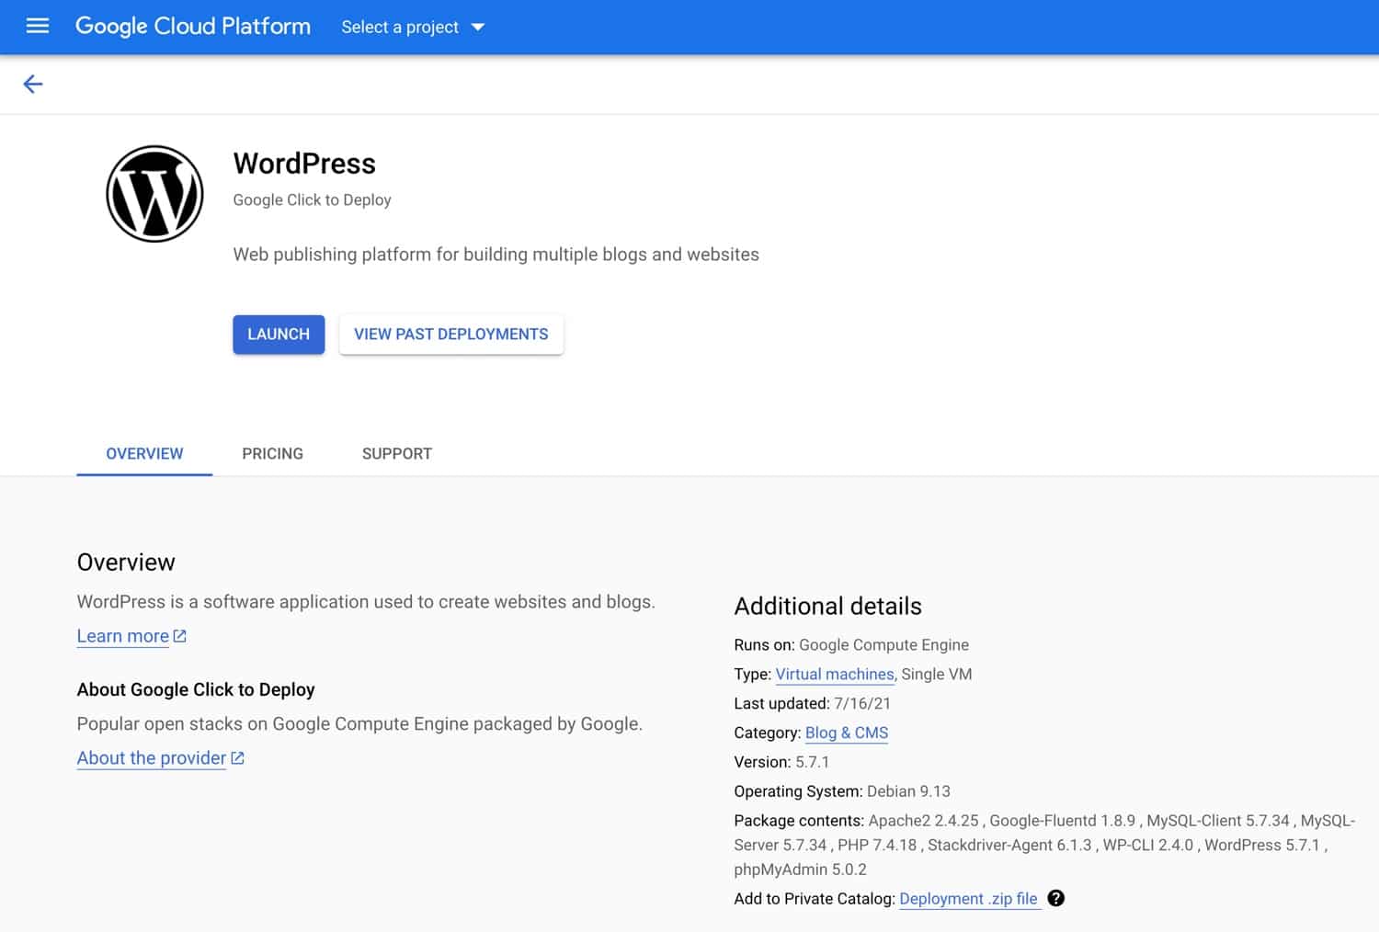Click the Virtual machines link
The image size is (1379, 932).
tap(834, 674)
